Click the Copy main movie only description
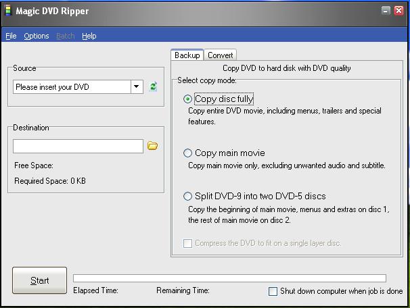Image resolution: width=410 pixels, height=308 pixels. click(x=287, y=165)
